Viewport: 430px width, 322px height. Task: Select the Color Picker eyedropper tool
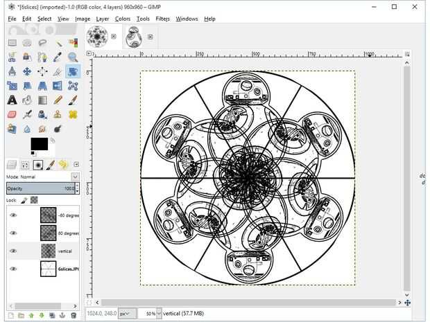(x=58, y=57)
